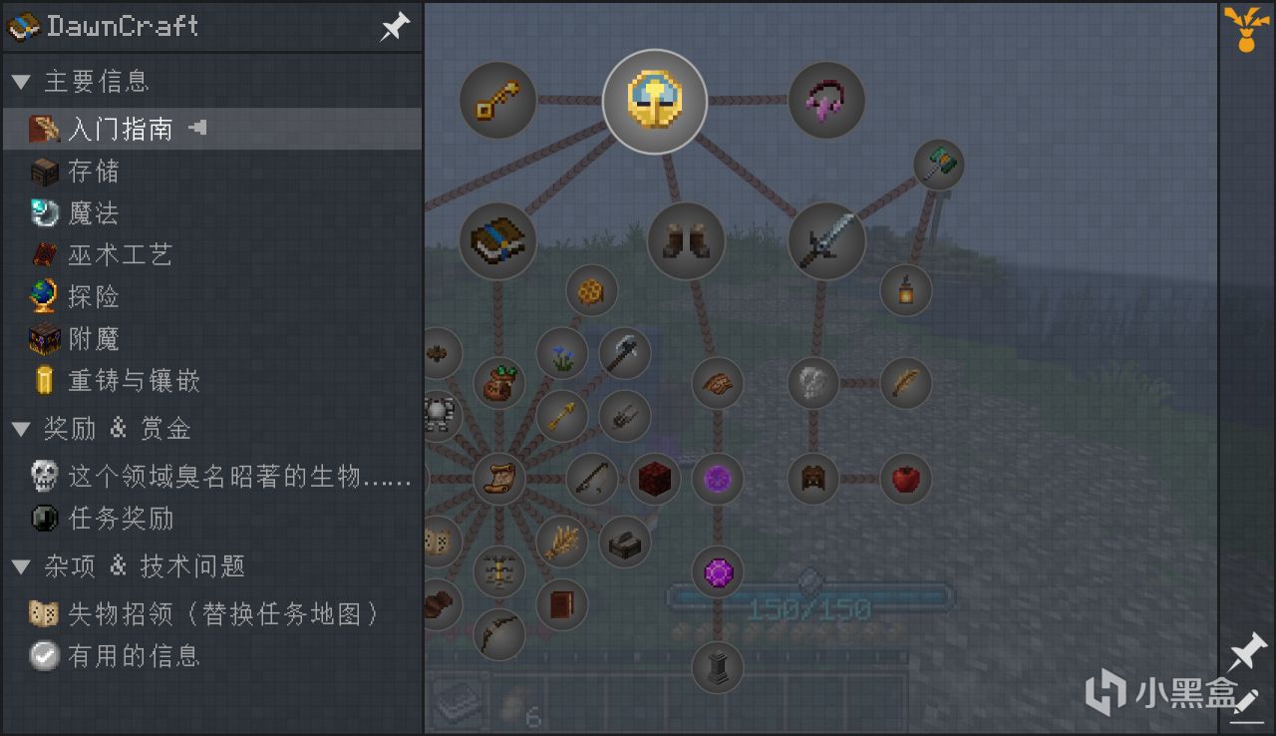This screenshot has width=1276, height=736.
Task: Toggle the sidebar pin next to DawnCraft
Action: (x=395, y=27)
